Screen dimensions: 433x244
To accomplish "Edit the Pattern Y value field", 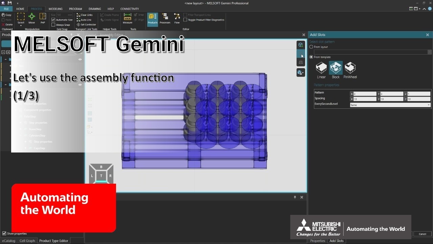I will (392, 94).
